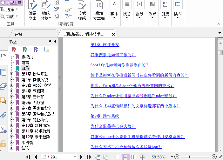Viewport: 223px width, 160px height.
Task: Click the set bookmark destination icon
Action: 36,50
